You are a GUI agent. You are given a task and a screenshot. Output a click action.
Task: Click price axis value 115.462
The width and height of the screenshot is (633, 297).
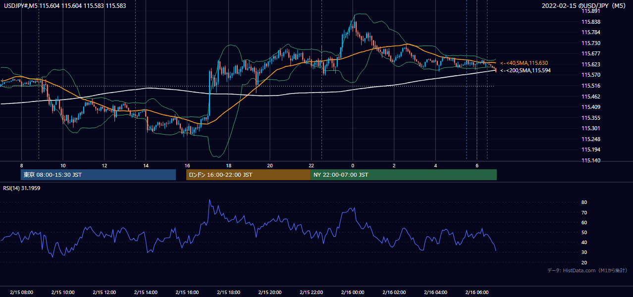tap(591, 97)
